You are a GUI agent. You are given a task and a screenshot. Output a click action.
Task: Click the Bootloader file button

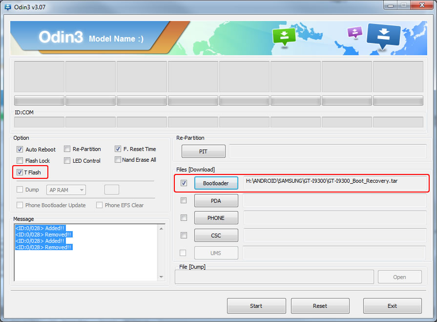[x=216, y=183]
